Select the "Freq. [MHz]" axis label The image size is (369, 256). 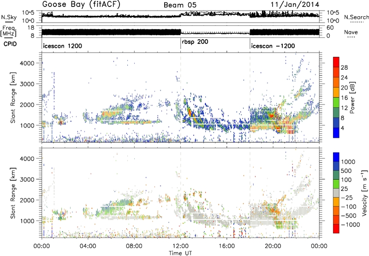(x=8, y=31)
